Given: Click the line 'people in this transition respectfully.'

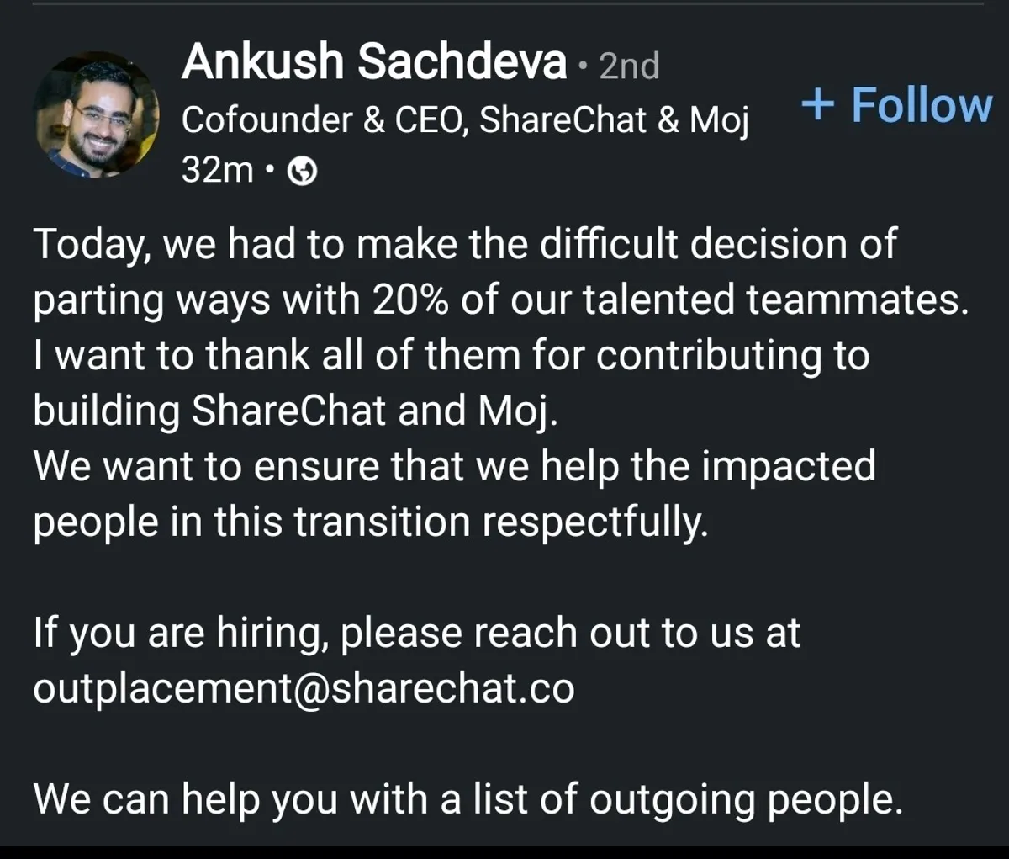Looking at the screenshot, I should pyautogui.click(x=370, y=522).
